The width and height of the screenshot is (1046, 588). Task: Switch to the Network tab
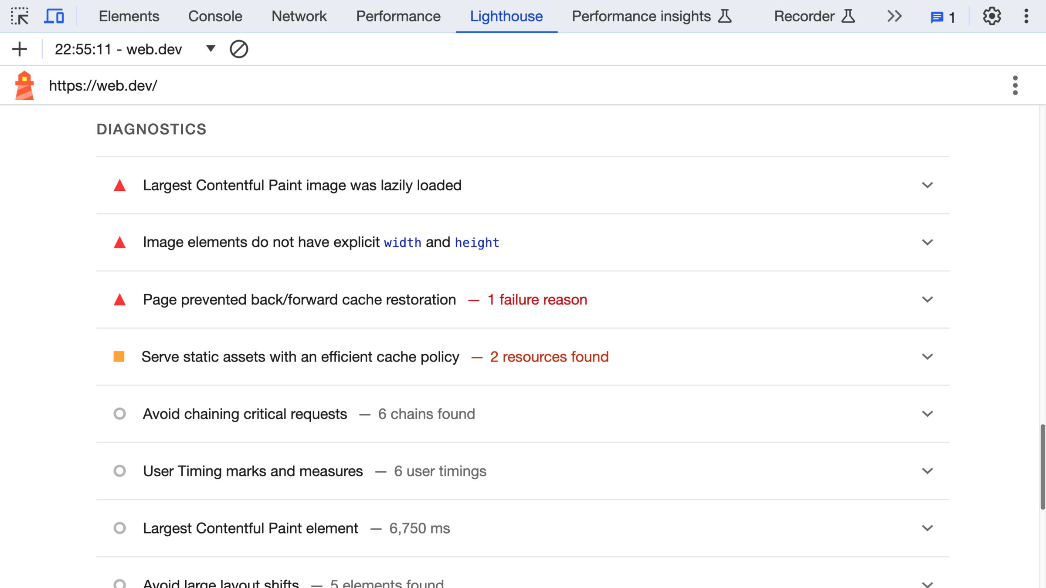click(x=299, y=16)
